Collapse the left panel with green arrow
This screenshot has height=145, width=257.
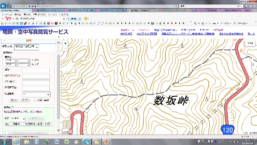coord(59,37)
